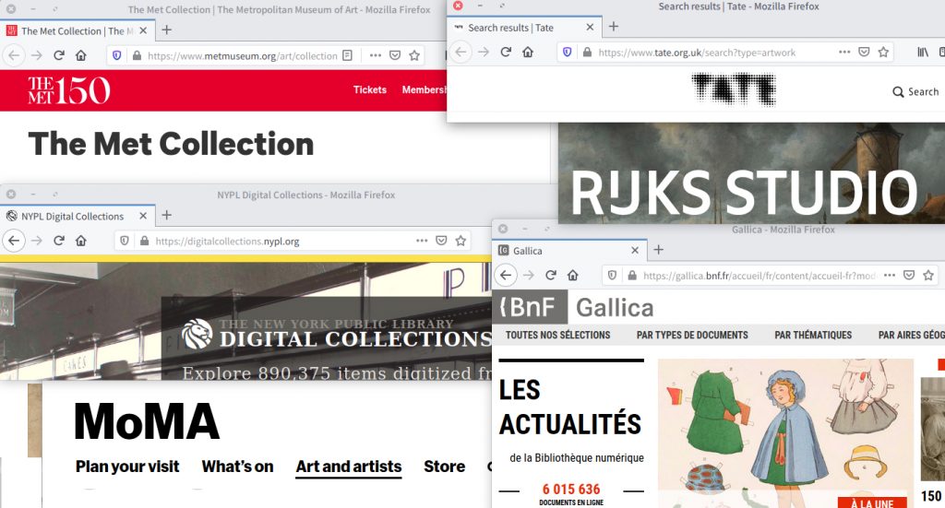The height and width of the screenshot is (508, 945).
Task: Save Gallica page to Pocket
Action: tap(909, 275)
